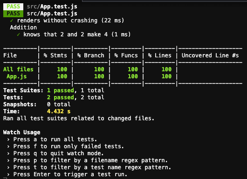Click the 'Watch Usage' heading
This screenshot has height=179, width=247.
tap(22, 132)
